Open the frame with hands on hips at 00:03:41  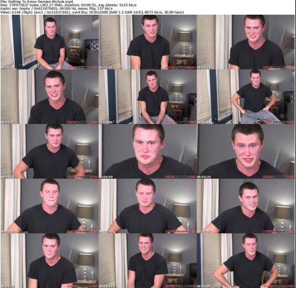tap(246, 97)
